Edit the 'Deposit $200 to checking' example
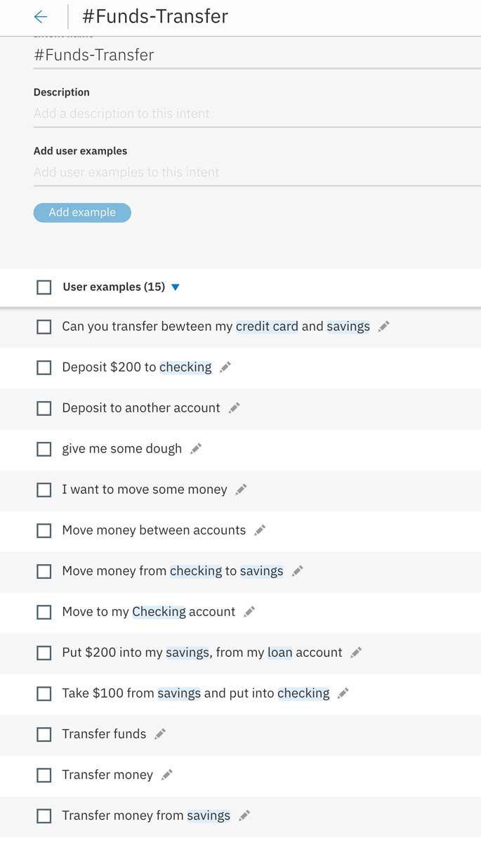Viewport: 481px width, 843px height. tap(225, 367)
